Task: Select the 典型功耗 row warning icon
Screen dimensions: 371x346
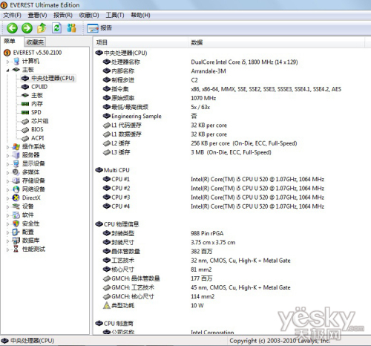Action: click(107, 305)
